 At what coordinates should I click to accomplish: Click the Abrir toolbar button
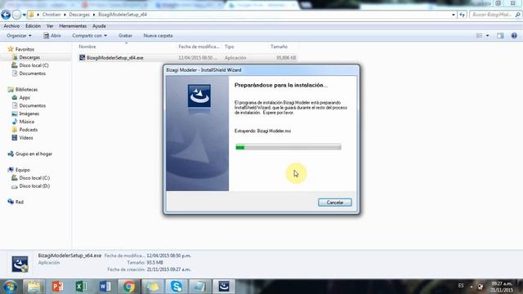tap(52, 35)
